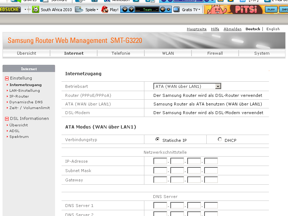Click the last octet field of IP-Adresse
288x216 pixels.
coord(211,161)
